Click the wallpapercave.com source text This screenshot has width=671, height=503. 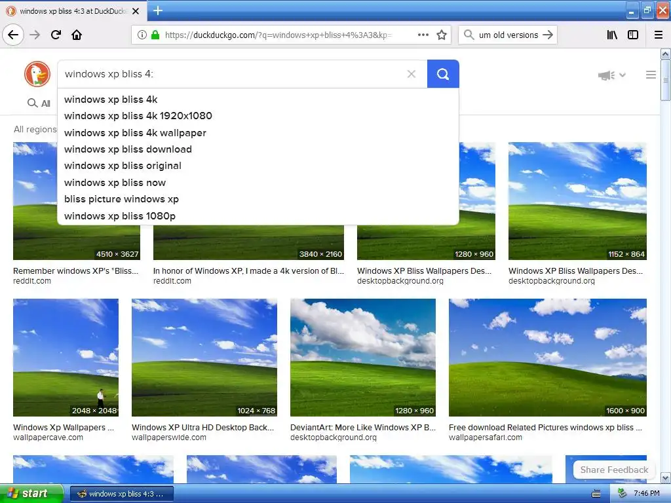[48, 438]
